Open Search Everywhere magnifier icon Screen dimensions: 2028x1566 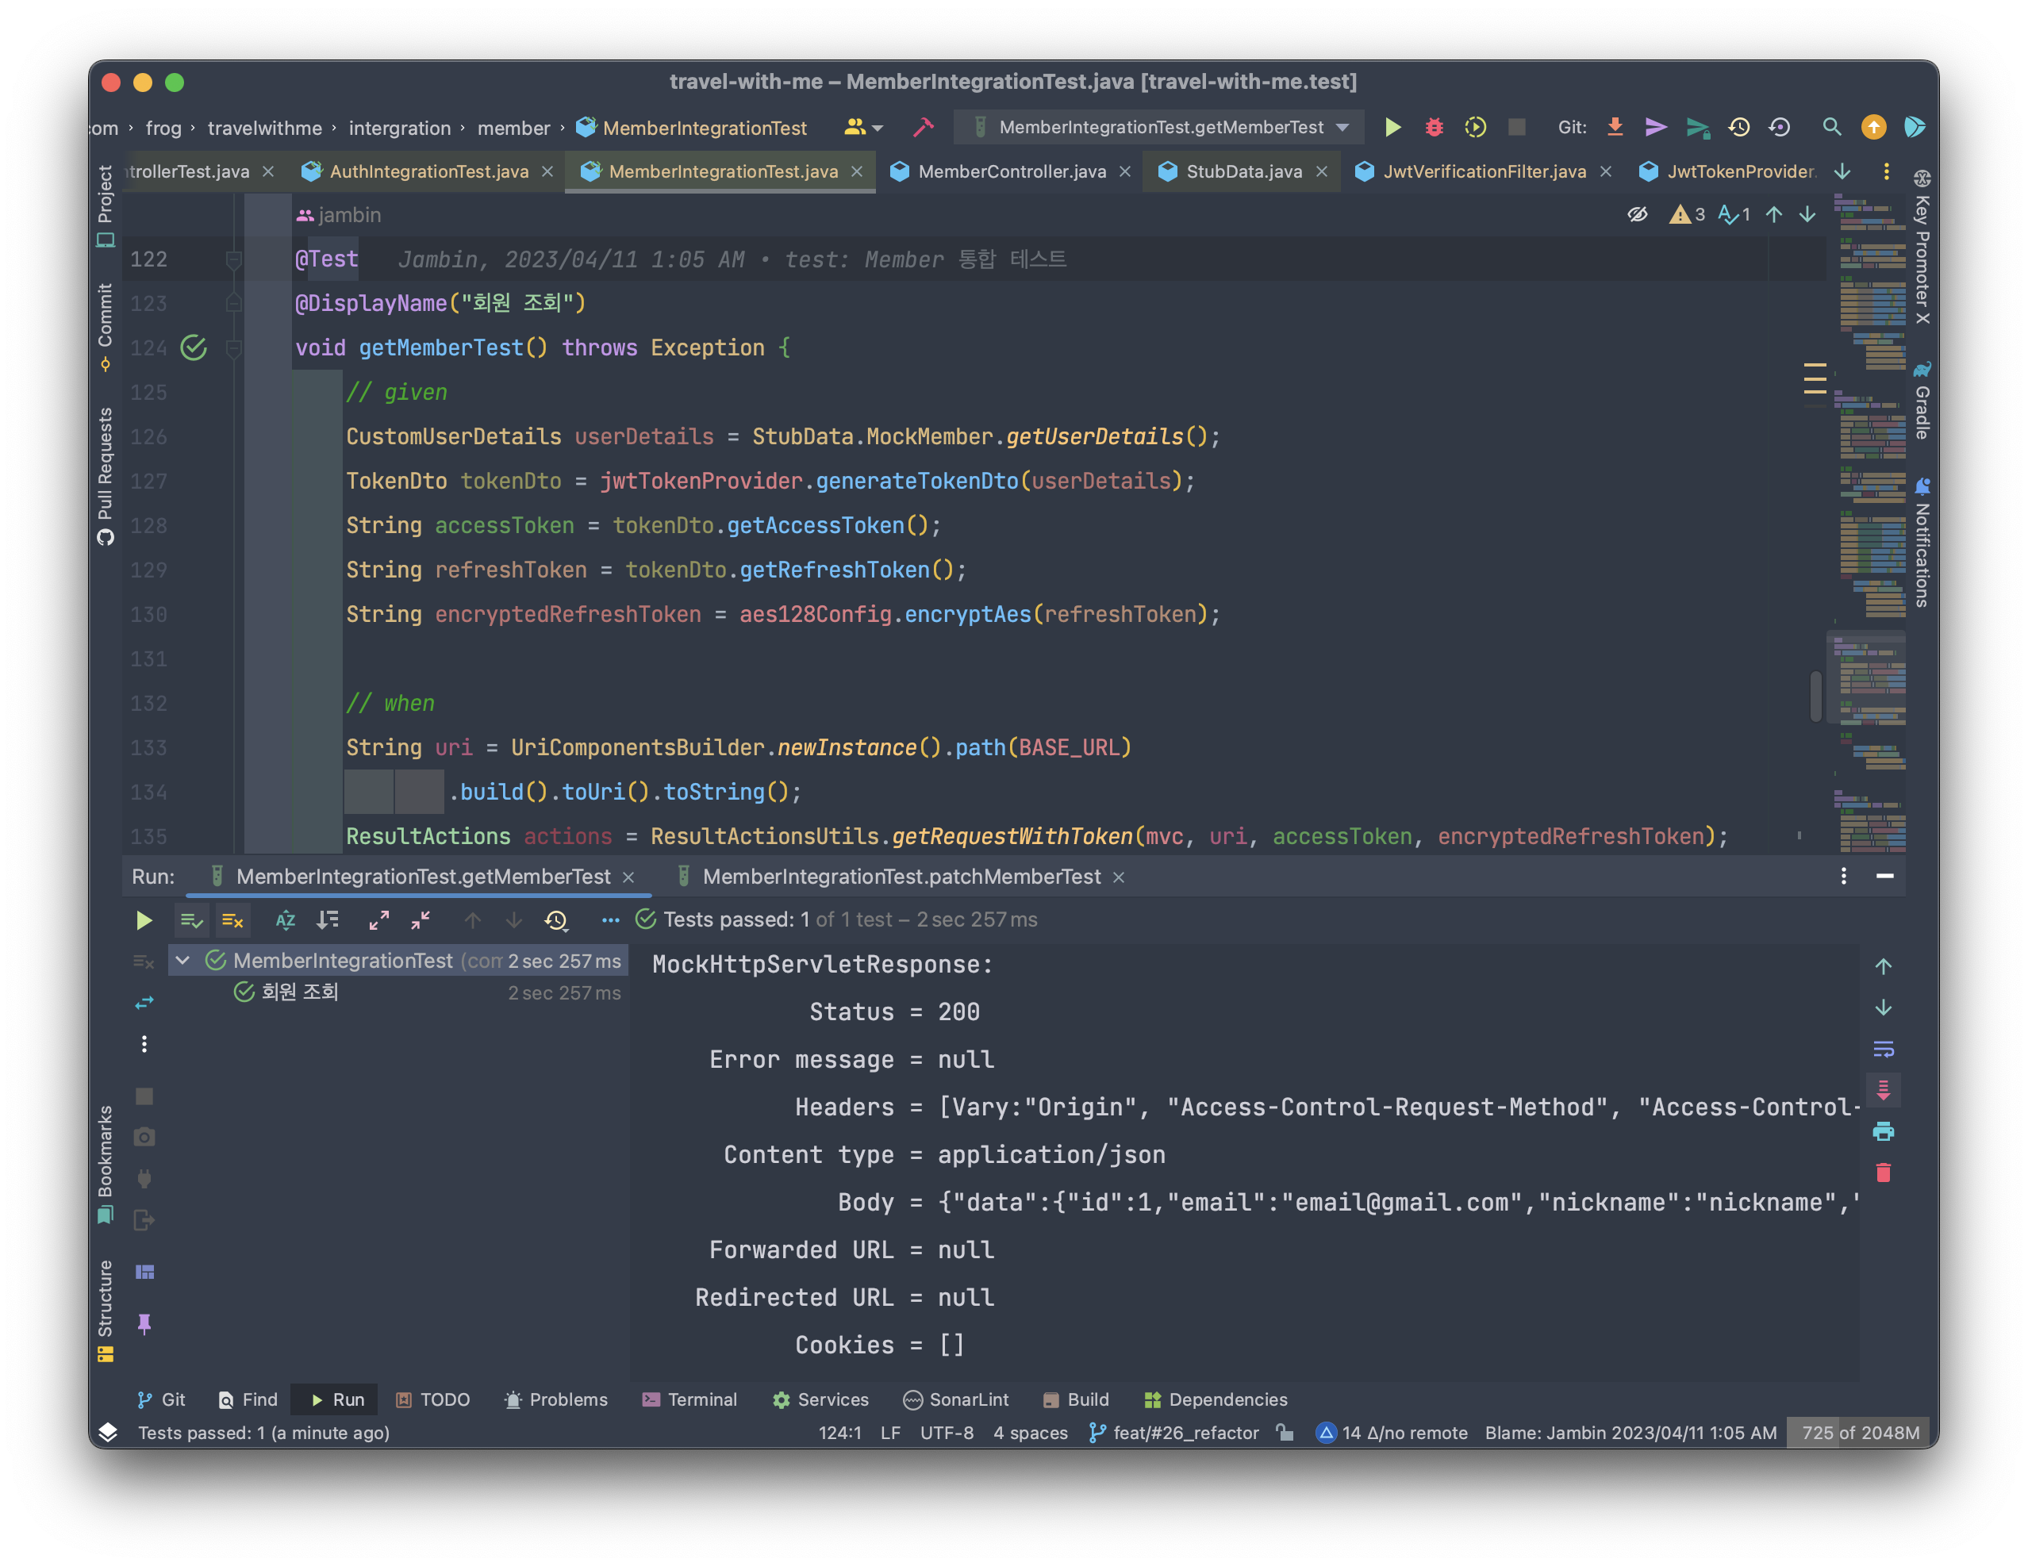(1831, 127)
